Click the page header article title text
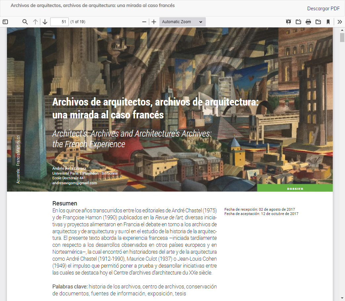 [x=93, y=5]
